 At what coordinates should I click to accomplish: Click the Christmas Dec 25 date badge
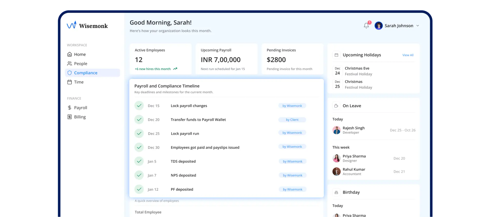coord(337,84)
